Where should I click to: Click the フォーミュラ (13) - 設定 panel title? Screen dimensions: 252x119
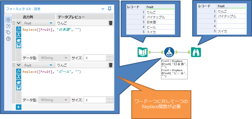[23, 9]
